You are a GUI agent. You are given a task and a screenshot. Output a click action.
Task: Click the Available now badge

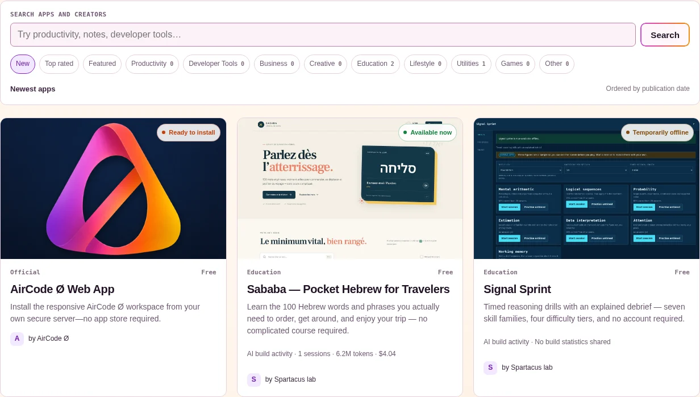click(427, 132)
